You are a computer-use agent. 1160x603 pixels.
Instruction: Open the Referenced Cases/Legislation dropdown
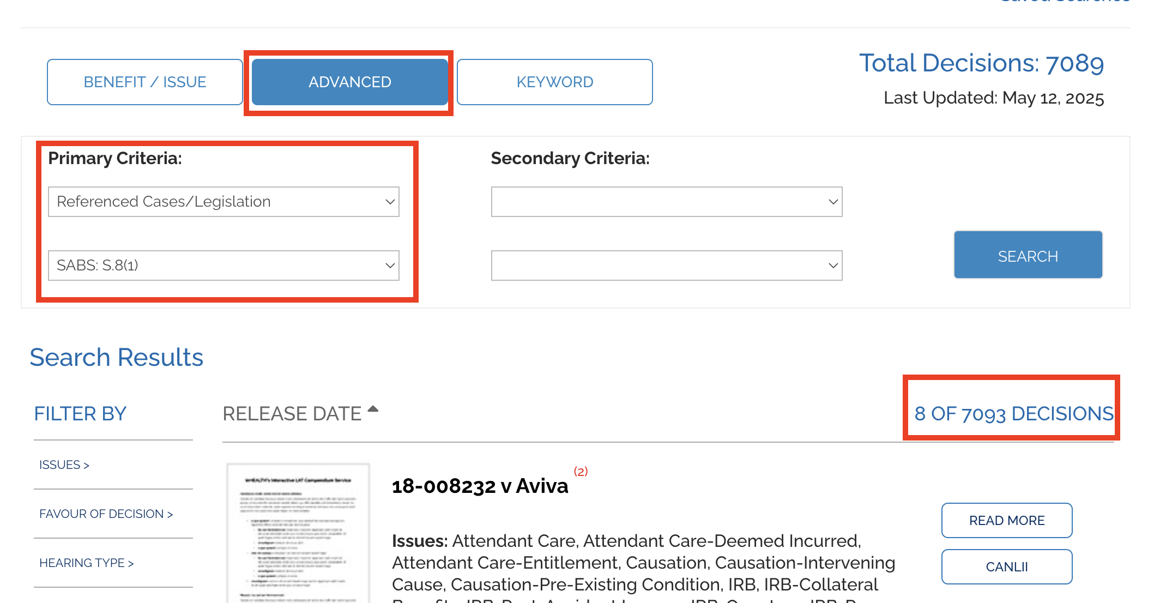(x=224, y=202)
